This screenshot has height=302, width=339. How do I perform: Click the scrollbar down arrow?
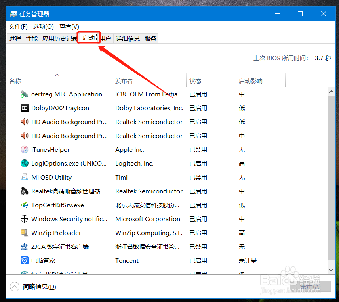(331, 270)
